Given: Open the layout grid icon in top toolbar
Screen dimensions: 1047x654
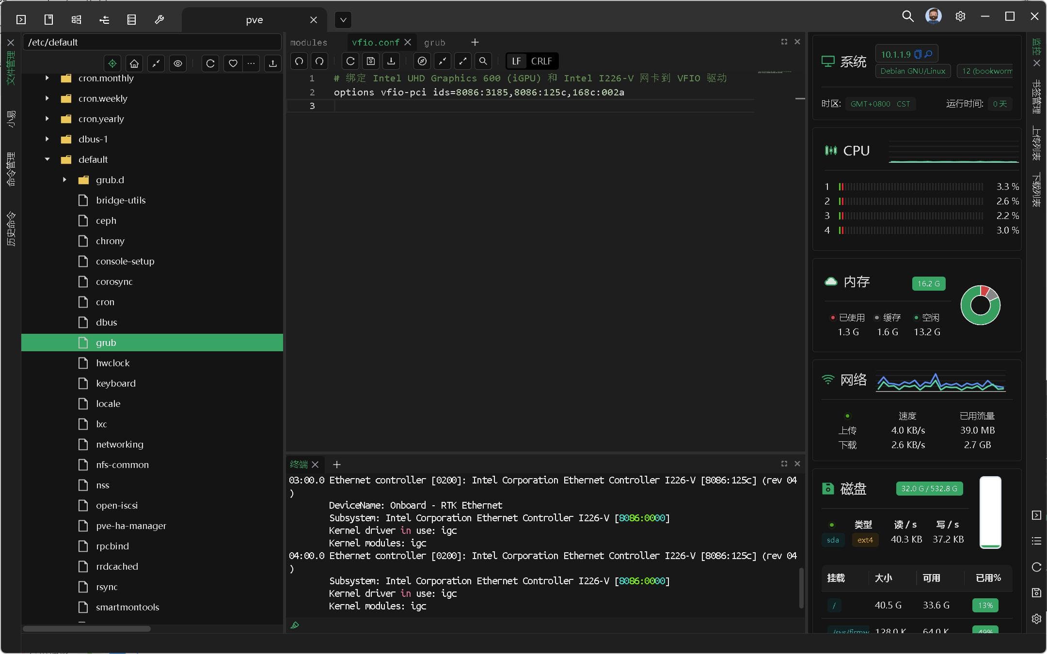Looking at the screenshot, I should pyautogui.click(x=76, y=19).
